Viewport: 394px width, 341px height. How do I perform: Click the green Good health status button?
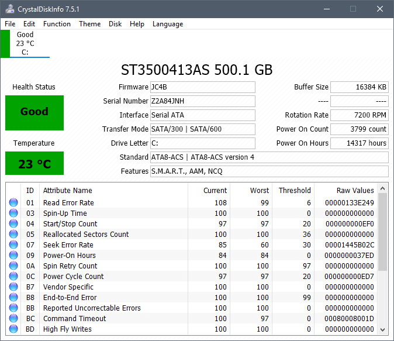(x=34, y=112)
